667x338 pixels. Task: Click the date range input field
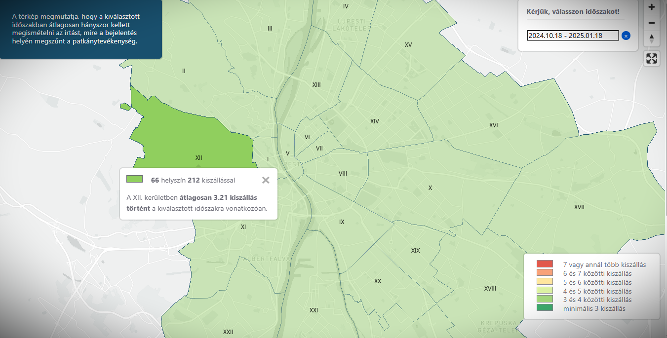[573, 36]
